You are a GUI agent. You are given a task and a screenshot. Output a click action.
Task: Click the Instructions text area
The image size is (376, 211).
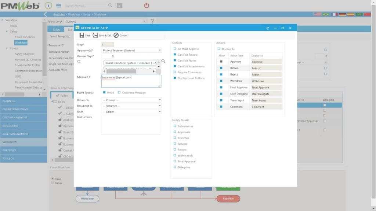point(131,125)
